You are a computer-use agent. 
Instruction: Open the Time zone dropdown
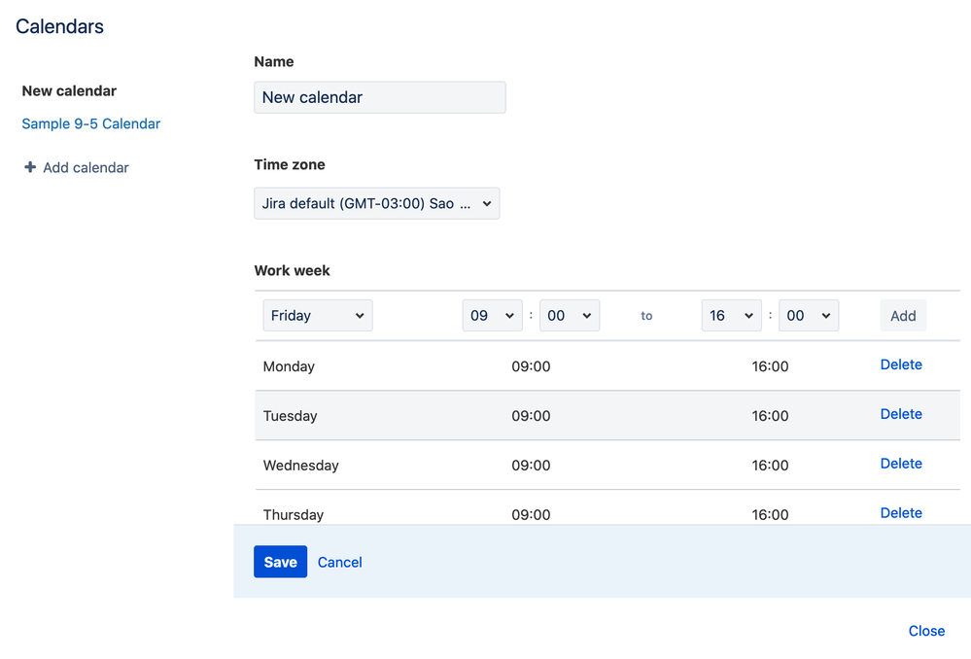pos(376,204)
